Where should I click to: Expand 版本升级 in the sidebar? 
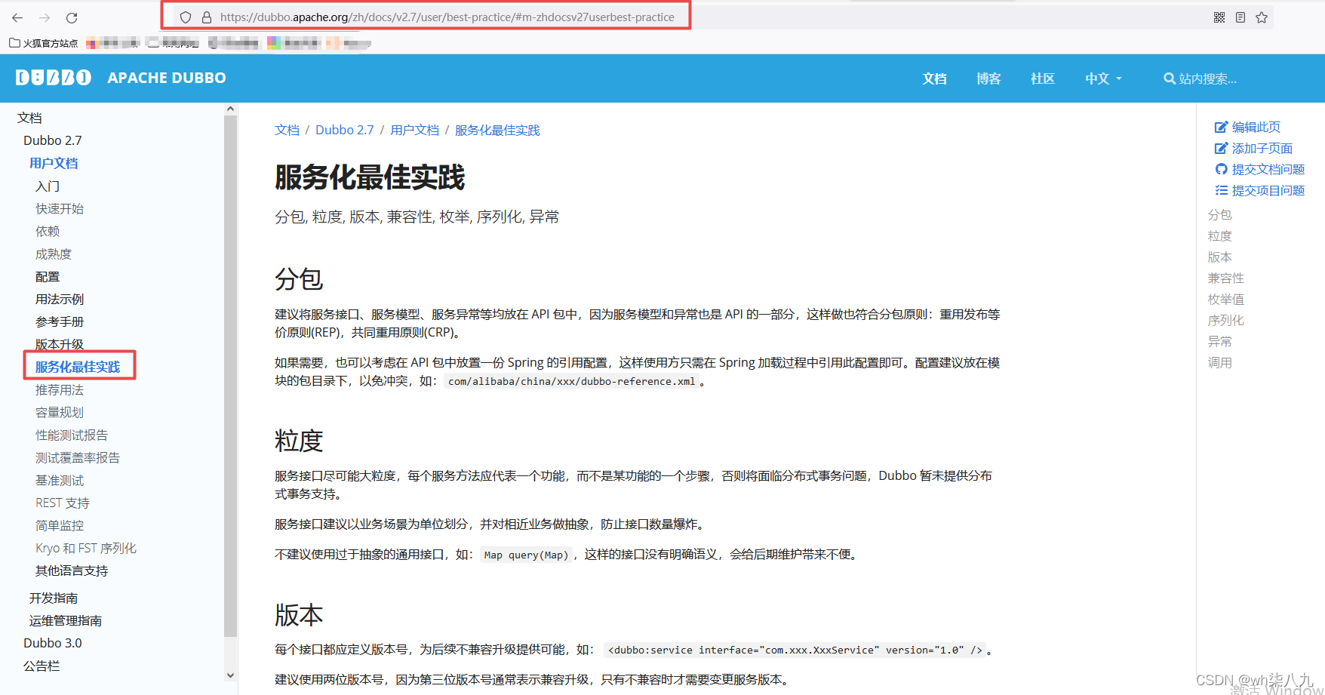pyautogui.click(x=60, y=344)
